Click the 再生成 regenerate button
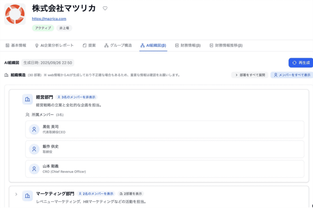This screenshot has height=208, width=313. tap(300, 63)
